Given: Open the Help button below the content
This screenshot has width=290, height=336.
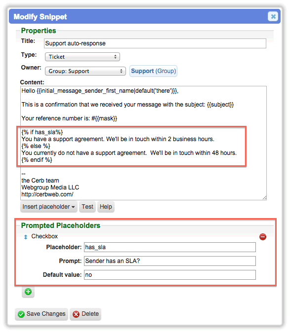Looking at the screenshot, I should pos(106,207).
